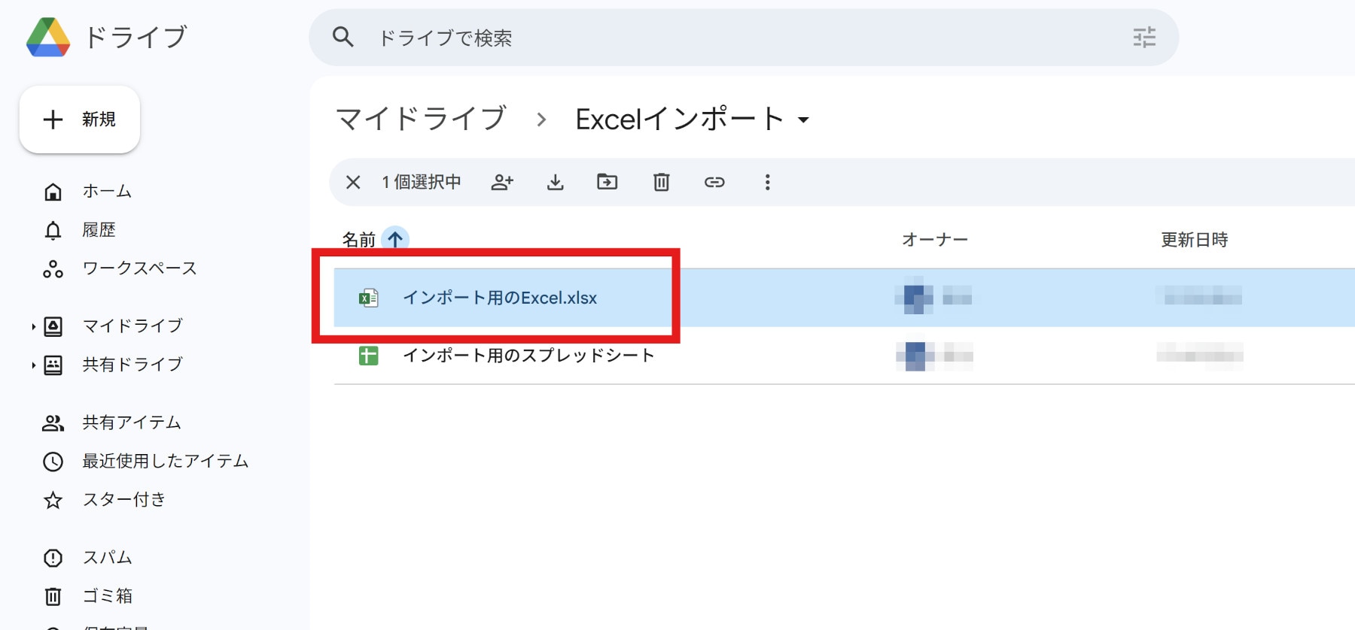Delete the selected file with trash icon
This screenshot has width=1355, height=630.
pos(661,182)
